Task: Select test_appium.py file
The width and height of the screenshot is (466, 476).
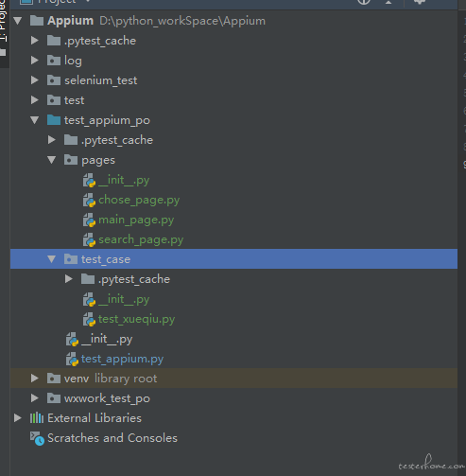Action: pos(122,359)
